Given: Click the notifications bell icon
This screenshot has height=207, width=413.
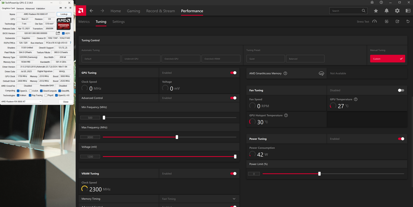Looking at the screenshot, I should coord(387,11).
